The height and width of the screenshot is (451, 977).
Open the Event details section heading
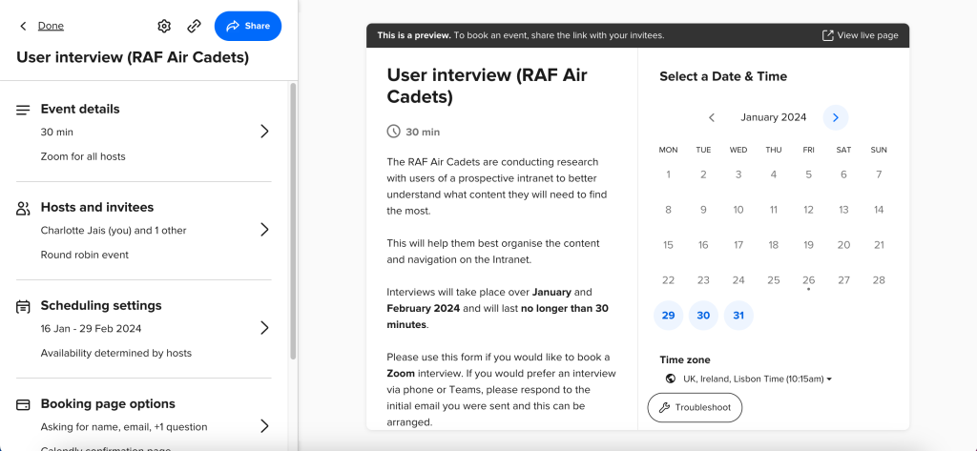80,109
